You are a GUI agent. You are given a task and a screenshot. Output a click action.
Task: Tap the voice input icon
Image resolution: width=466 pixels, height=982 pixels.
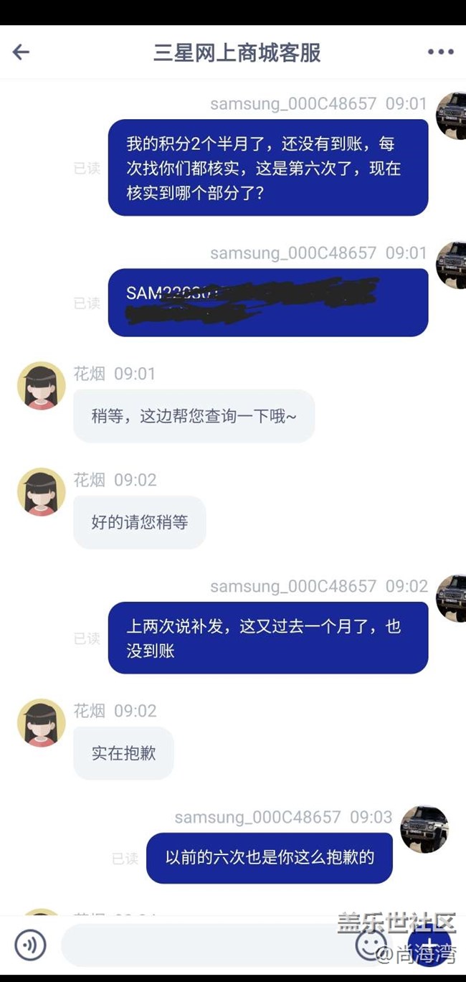click(x=30, y=945)
